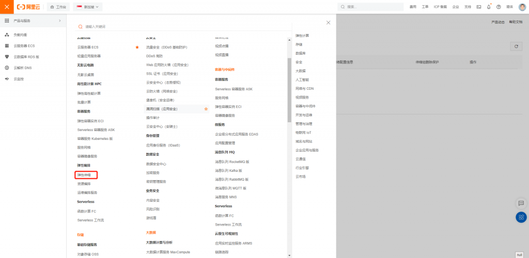Open 消息服务 MNS
Viewport: 529px width, 258px height.
point(226,197)
